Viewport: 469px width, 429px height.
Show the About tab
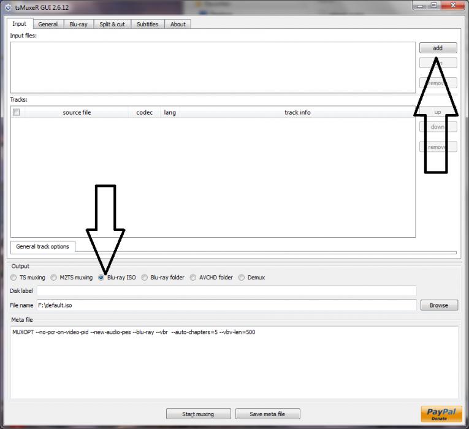(x=178, y=25)
